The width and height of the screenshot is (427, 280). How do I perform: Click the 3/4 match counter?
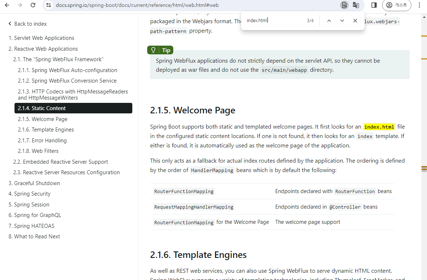coord(310,21)
